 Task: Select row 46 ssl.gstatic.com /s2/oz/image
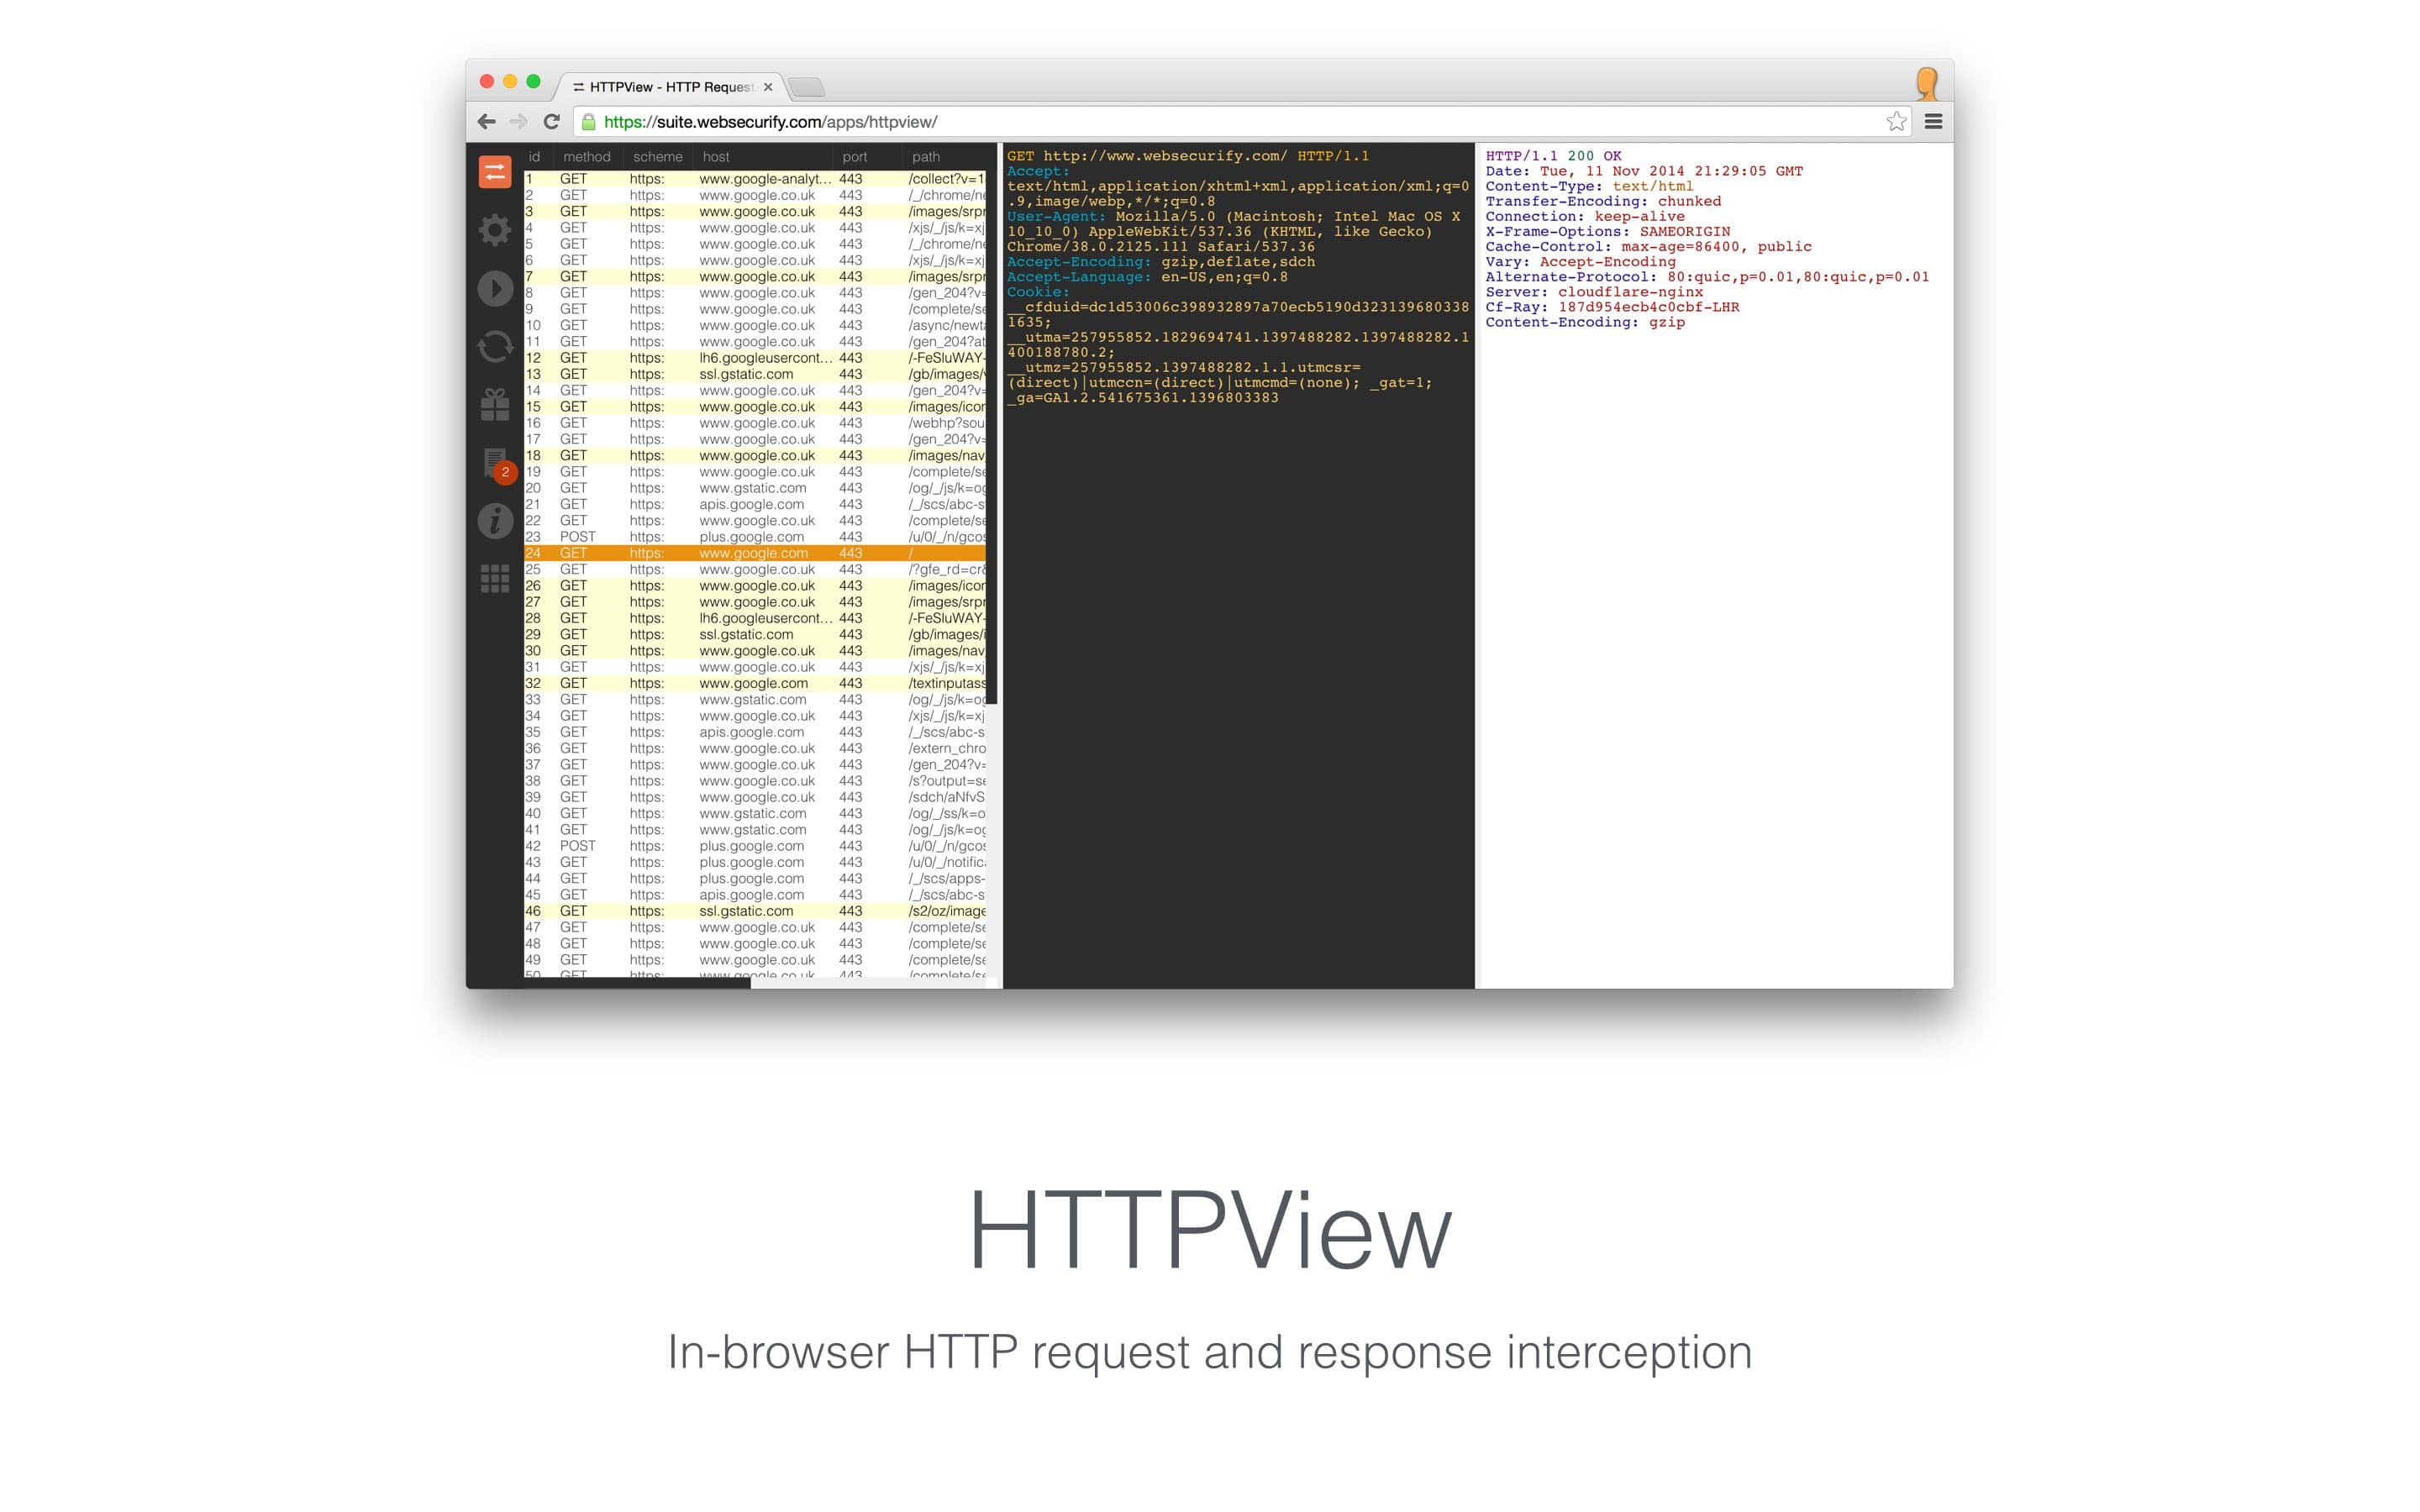pos(755,911)
